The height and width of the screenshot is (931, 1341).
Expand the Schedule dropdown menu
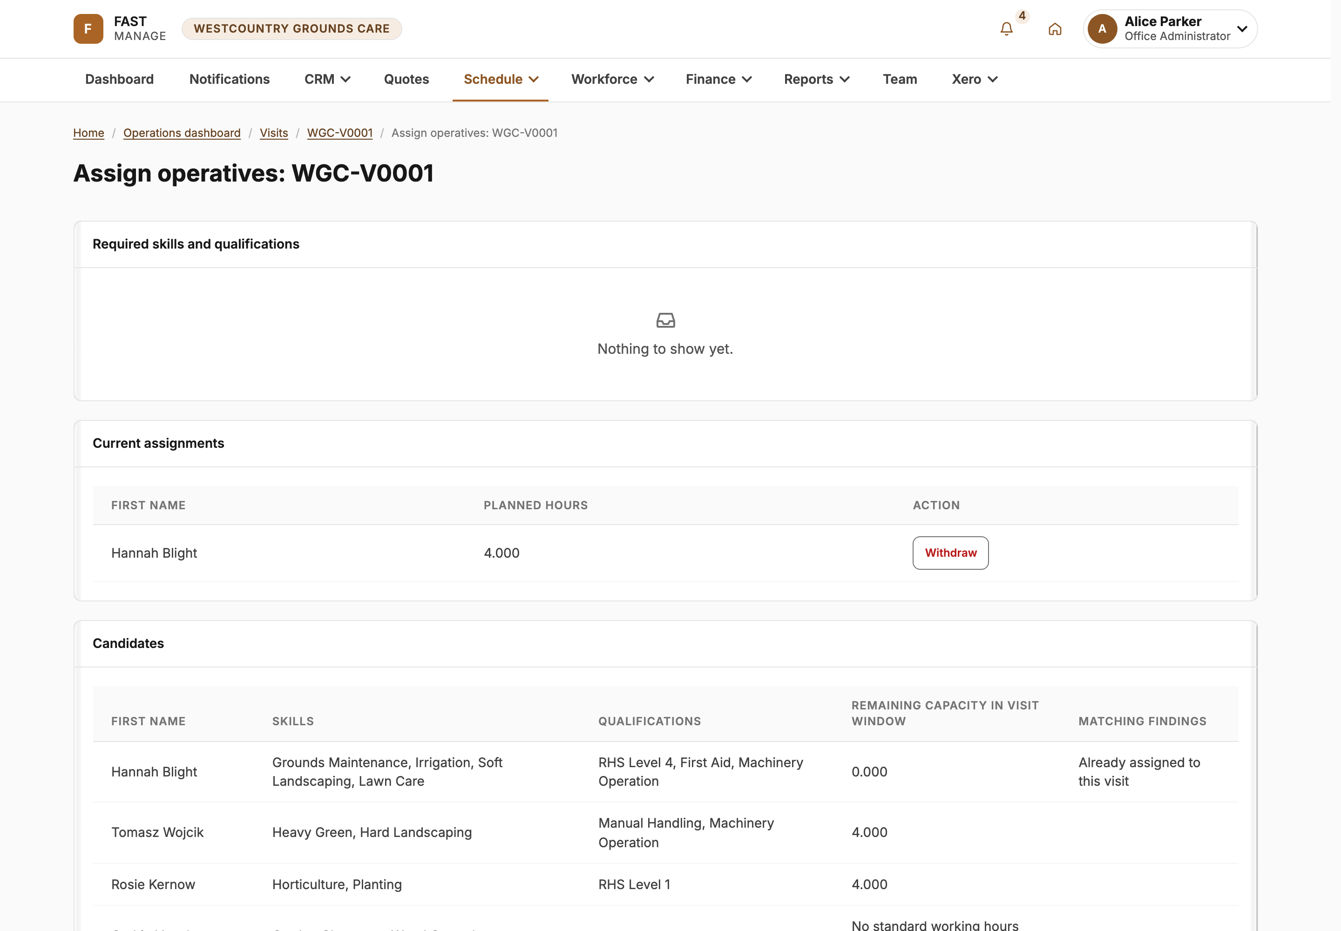[501, 79]
